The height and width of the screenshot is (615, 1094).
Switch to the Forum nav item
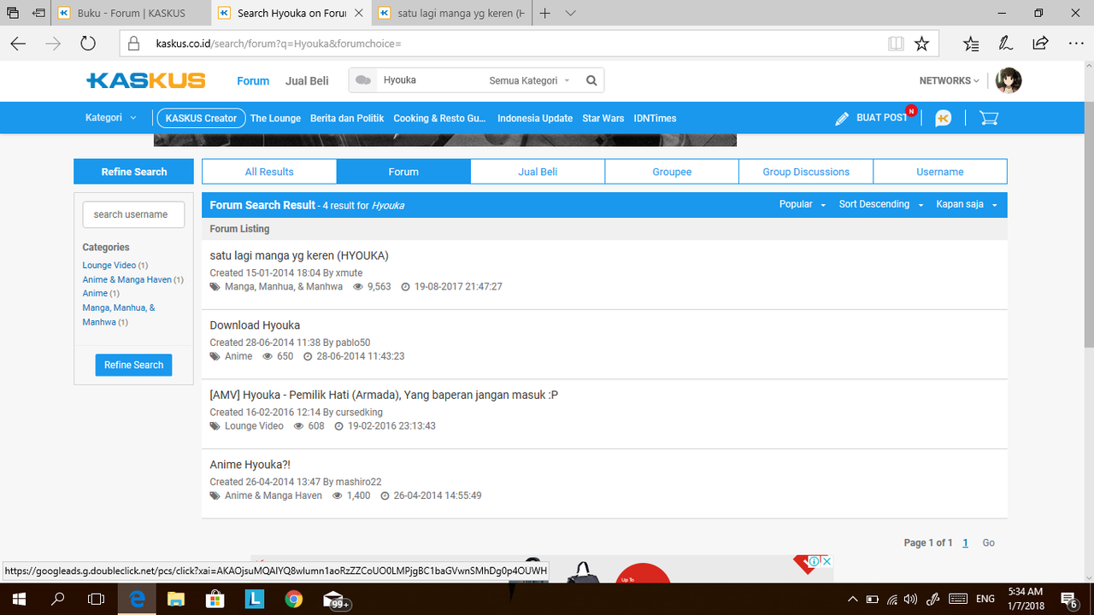tap(253, 80)
